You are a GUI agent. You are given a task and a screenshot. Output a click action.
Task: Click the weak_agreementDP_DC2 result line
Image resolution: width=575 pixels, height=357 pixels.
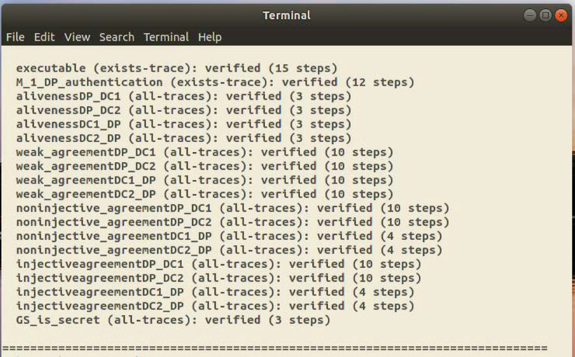tap(205, 166)
